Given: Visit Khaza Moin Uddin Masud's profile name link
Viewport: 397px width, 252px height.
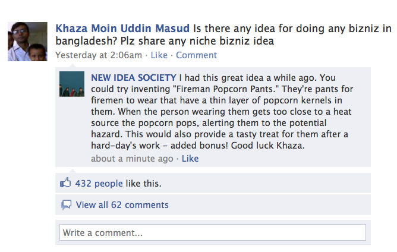Looking at the screenshot, I should tap(123, 29).
